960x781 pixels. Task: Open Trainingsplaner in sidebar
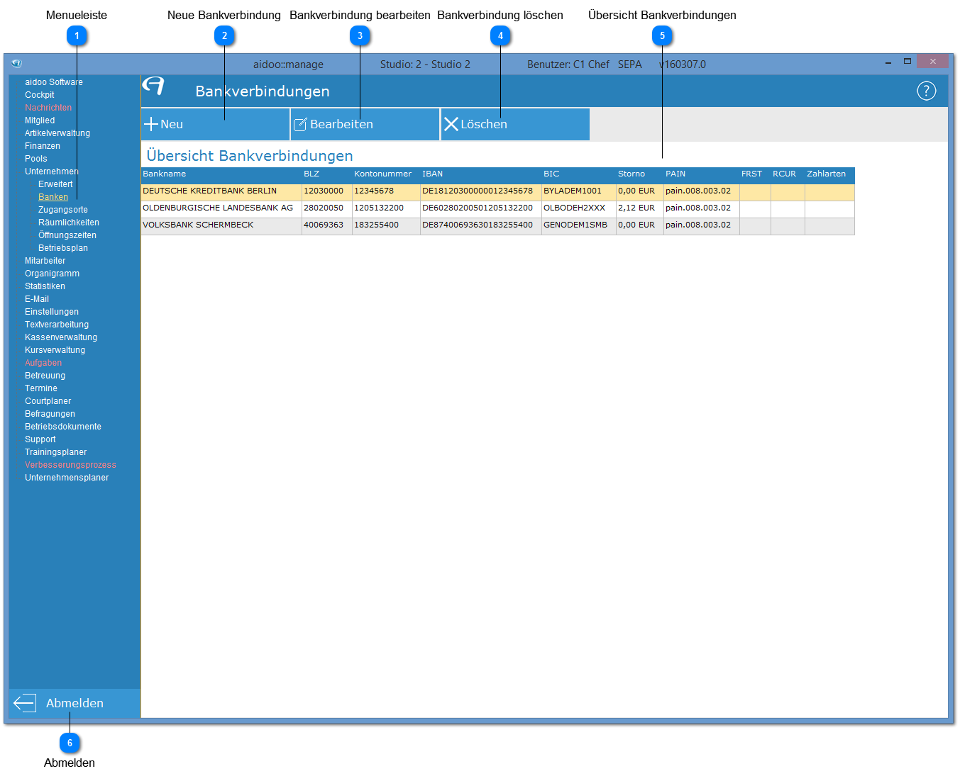pos(56,452)
